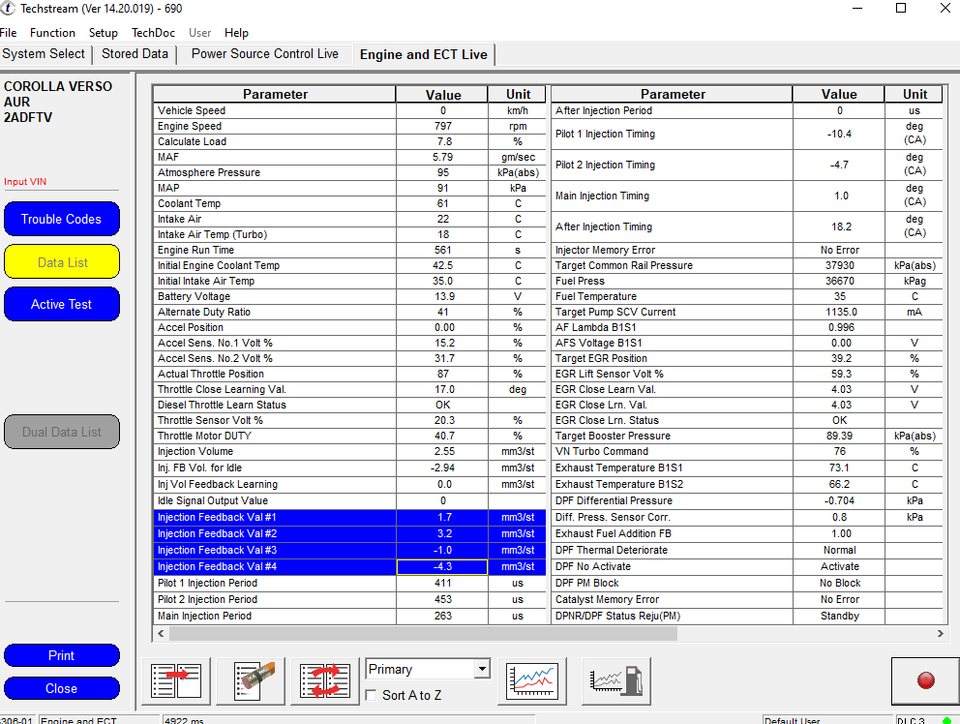Click the green DLC status indicator
Screen dimensions: 960x724
pyautogui.click(x=946, y=720)
